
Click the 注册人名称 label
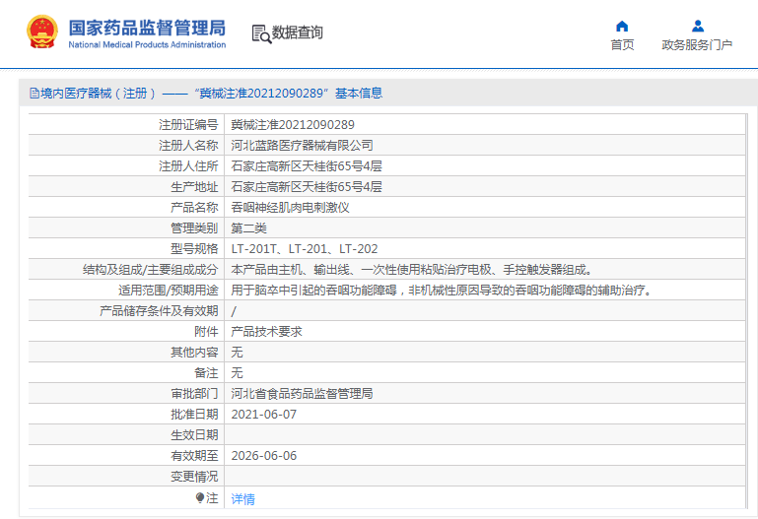[x=188, y=146]
